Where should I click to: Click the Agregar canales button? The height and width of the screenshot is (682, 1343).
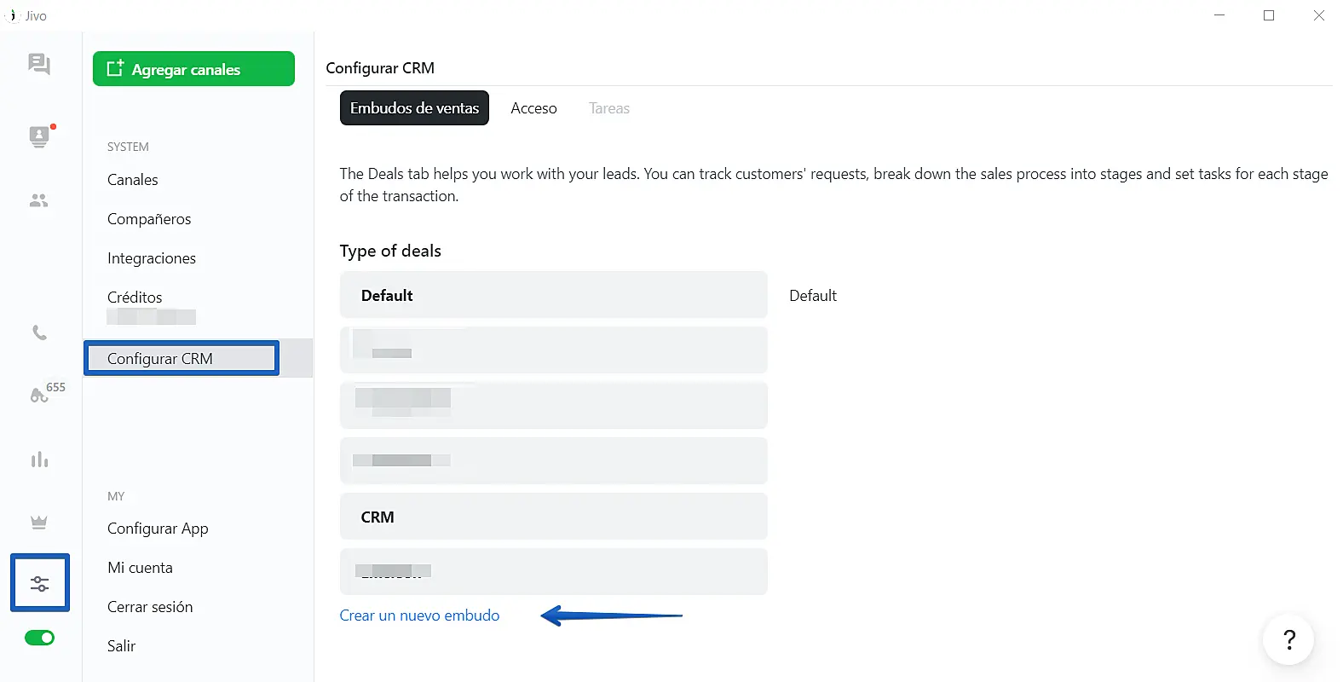coord(193,69)
